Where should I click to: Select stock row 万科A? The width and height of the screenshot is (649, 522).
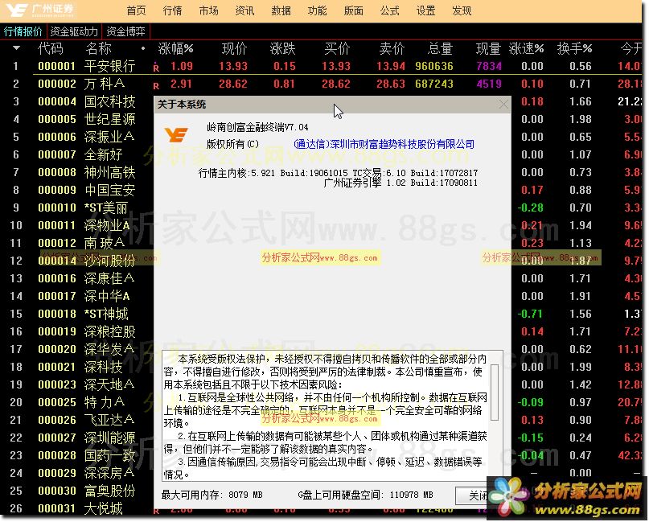[x=322, y=84]
